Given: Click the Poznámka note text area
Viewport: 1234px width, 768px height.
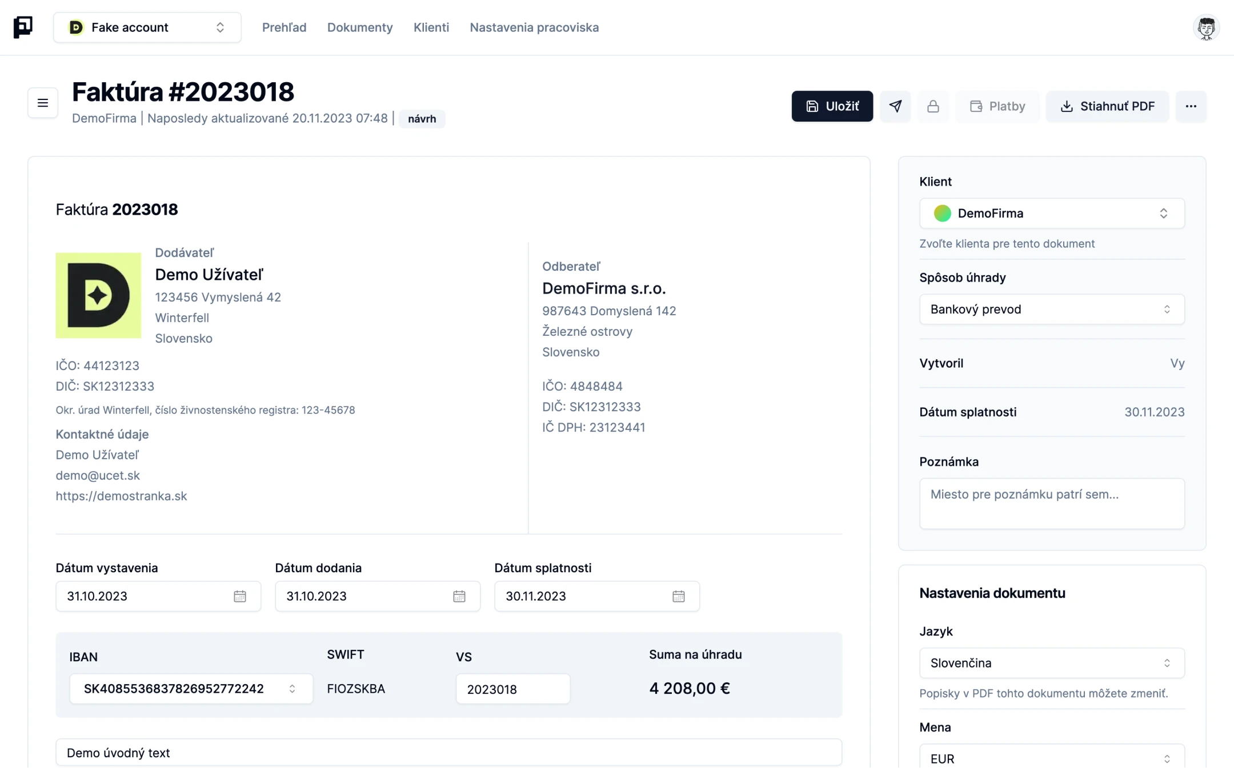Looking at the screenshot, I should [1051, 503].
